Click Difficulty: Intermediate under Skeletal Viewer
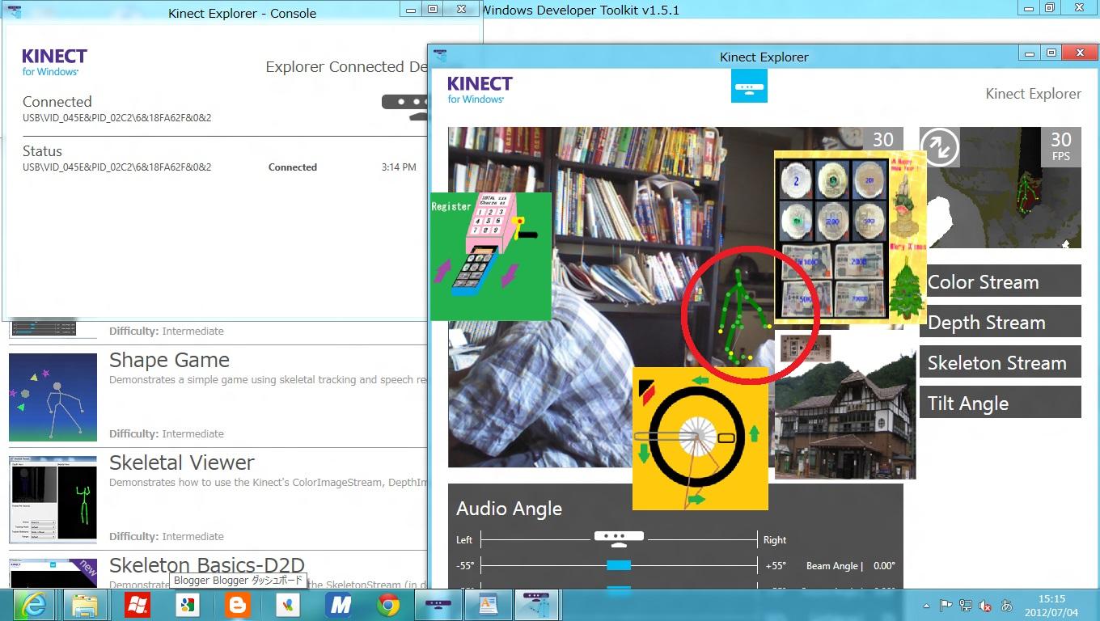This screenshot has width=1100, height=621. click(167, 536)
